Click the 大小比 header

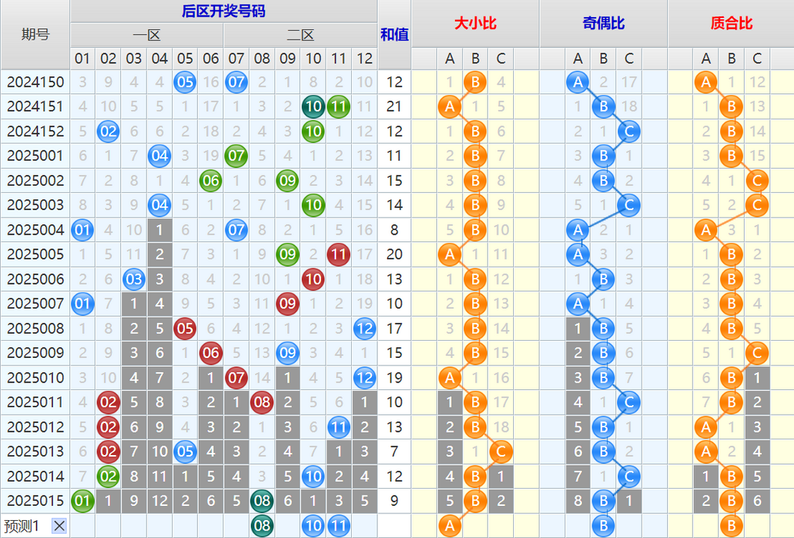click(x=476, y=23)
